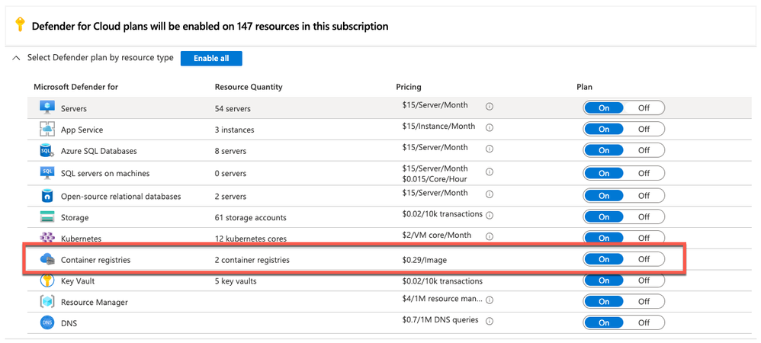Image resolution: width=761 pixels, height=343 pixels.
Task: Disable the DNS Defender plan
Action: [644, 323]
